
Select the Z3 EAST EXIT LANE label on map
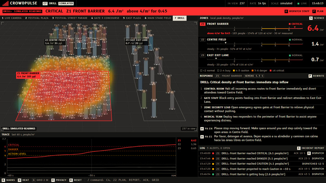(136, 42)
